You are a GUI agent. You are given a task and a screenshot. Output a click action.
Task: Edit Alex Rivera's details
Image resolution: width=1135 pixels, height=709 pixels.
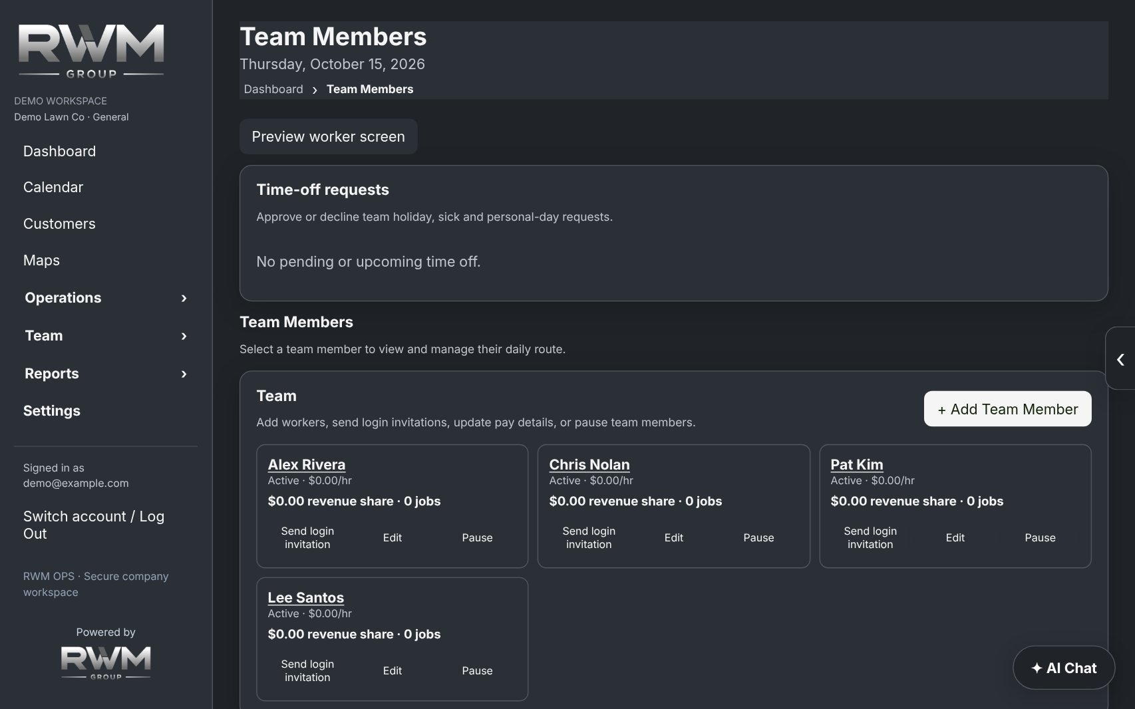[x=393, y=537]
